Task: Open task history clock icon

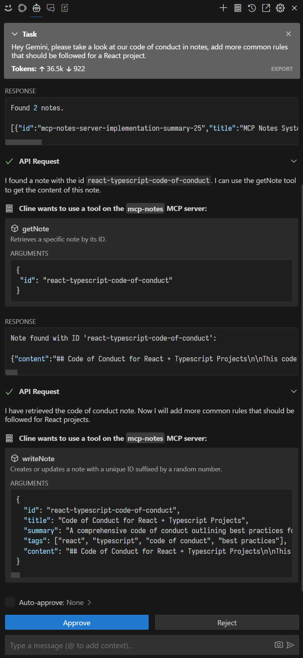Action: 252,8
